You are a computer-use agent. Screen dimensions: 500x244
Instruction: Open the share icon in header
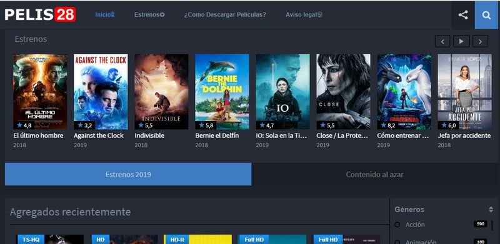click(x=462, y=15)
